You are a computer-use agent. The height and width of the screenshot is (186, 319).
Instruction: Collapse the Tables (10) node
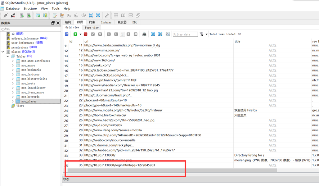point(8,56)
